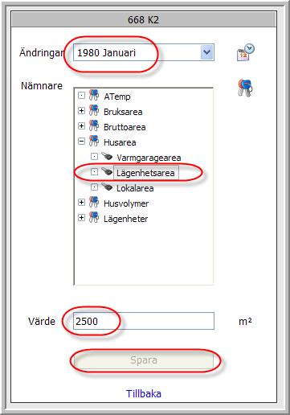290x415 pixels.
Task: Click the Husvolymer keys icon
Action: (94, 202)
